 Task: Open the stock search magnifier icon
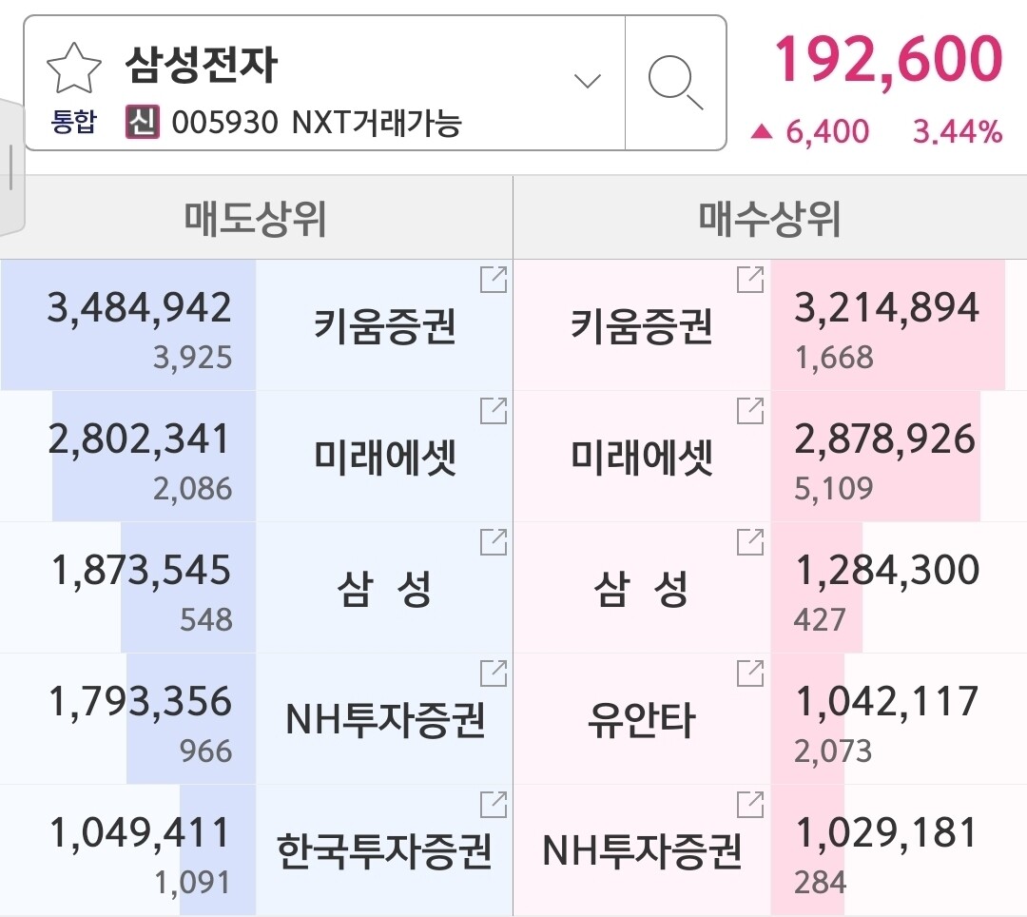click(676, 83)
